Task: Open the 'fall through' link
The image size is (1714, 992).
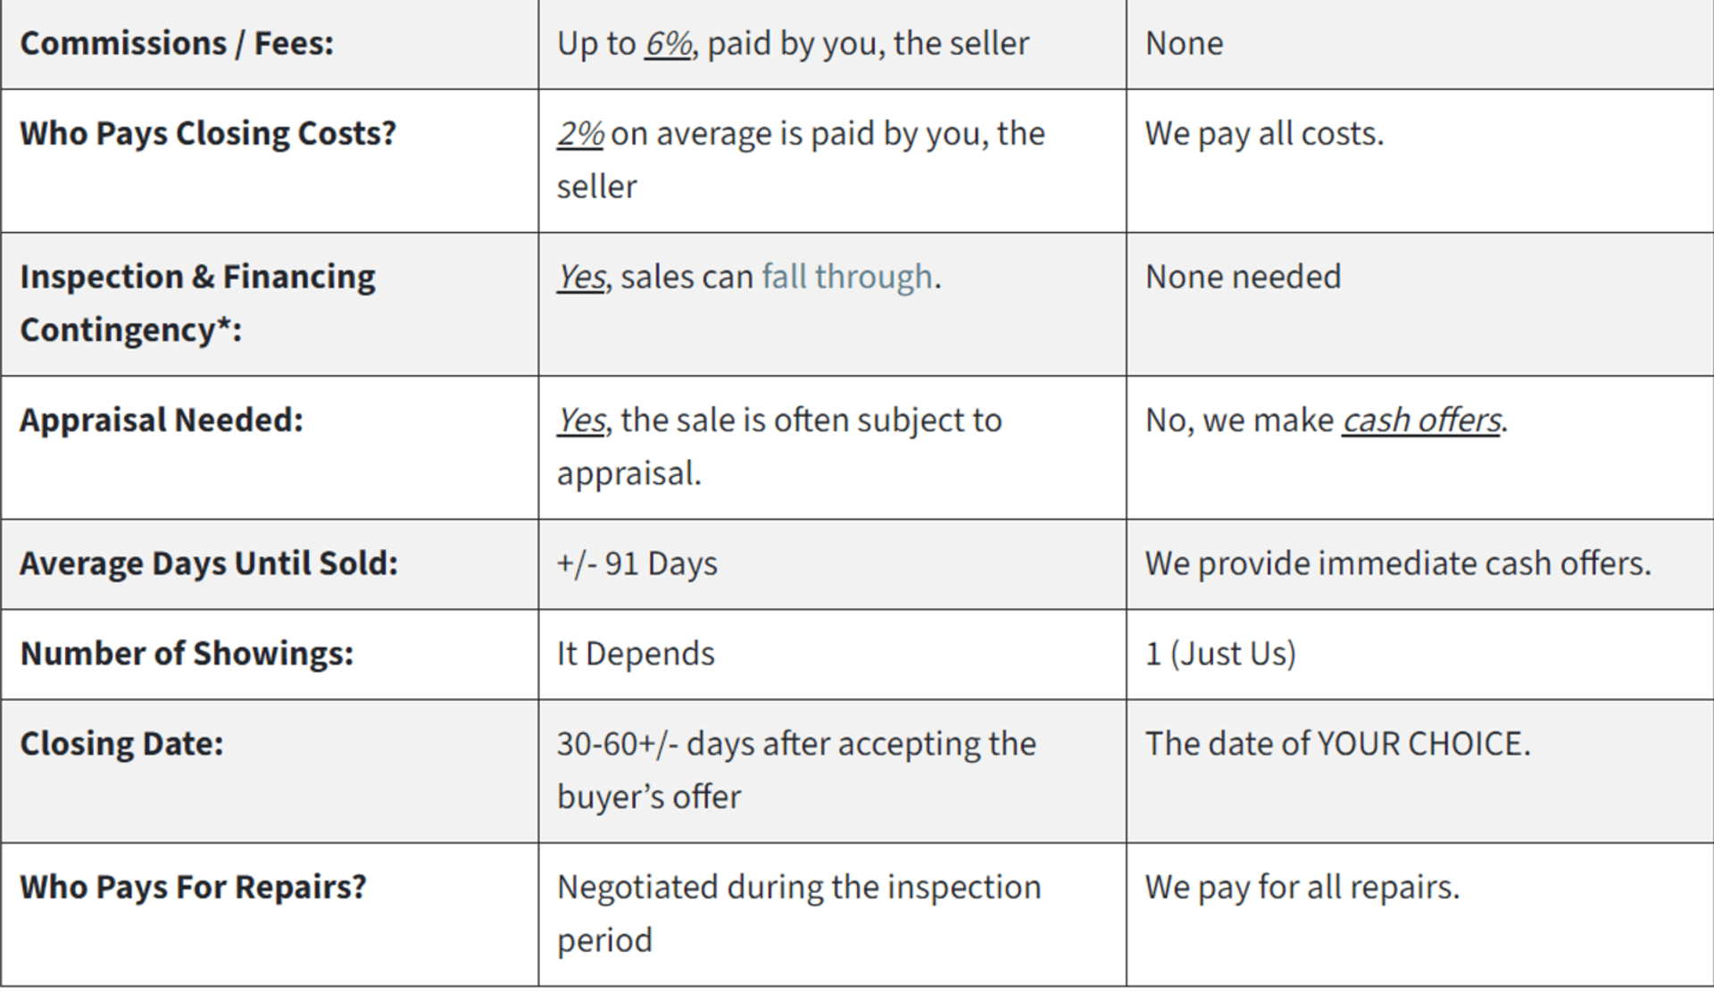Action: tap(846, 277)
